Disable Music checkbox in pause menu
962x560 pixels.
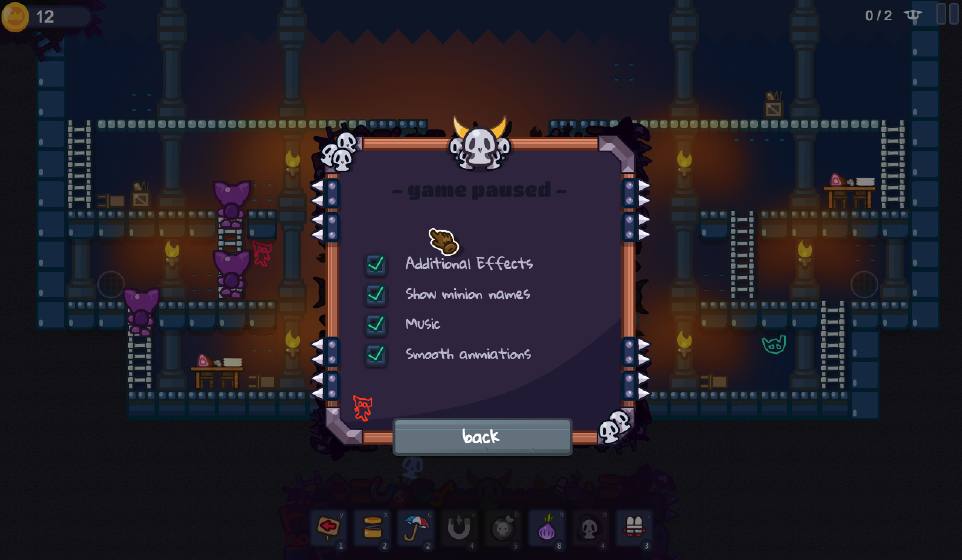click(375, 323)
